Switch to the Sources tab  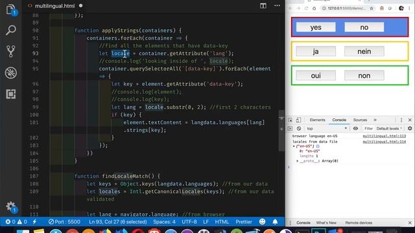[x=360, y=120]
